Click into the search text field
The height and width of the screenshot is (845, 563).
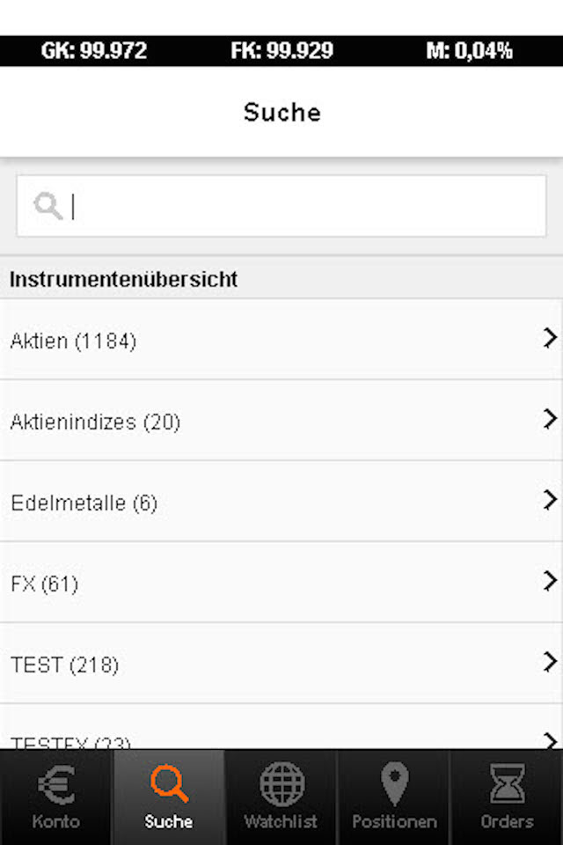pos(299,206)
